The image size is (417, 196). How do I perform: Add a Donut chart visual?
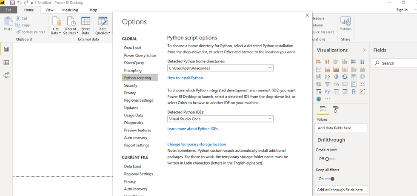(345, 77)
